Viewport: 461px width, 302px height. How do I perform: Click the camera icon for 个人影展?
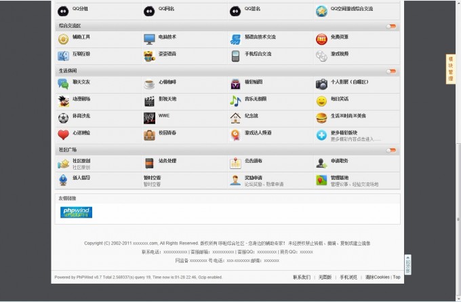coord(321,84)
